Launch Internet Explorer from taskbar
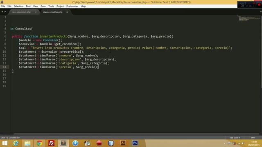The height and width of the screenshot is (147, 262). click(16, 143)
